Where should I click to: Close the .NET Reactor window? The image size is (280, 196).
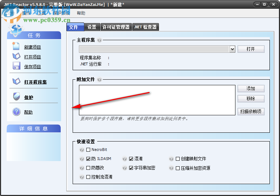pos(273,5)
